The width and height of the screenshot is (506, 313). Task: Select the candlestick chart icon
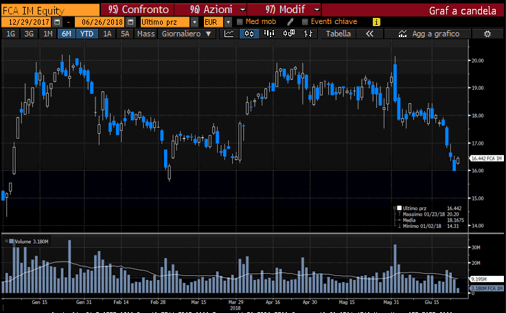click(x=249, y=34)
